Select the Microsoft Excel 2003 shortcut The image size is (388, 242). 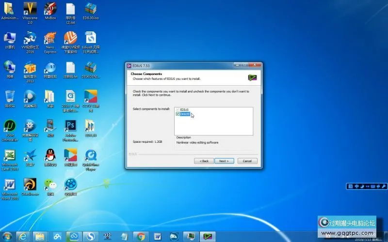coord(10,156)
